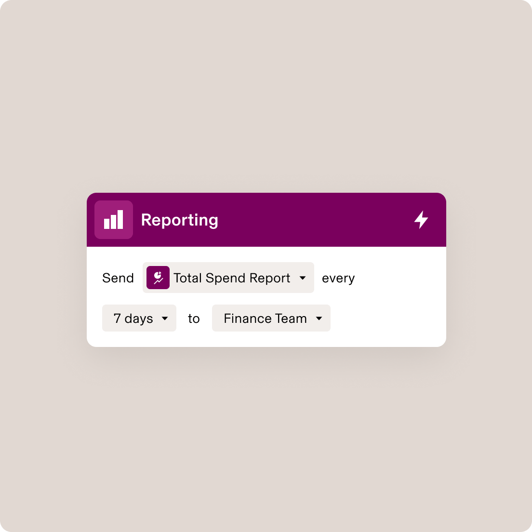Click the chevron next to Finance Team
The height and width of the screenshot is (532, 532).
(319, 318)
